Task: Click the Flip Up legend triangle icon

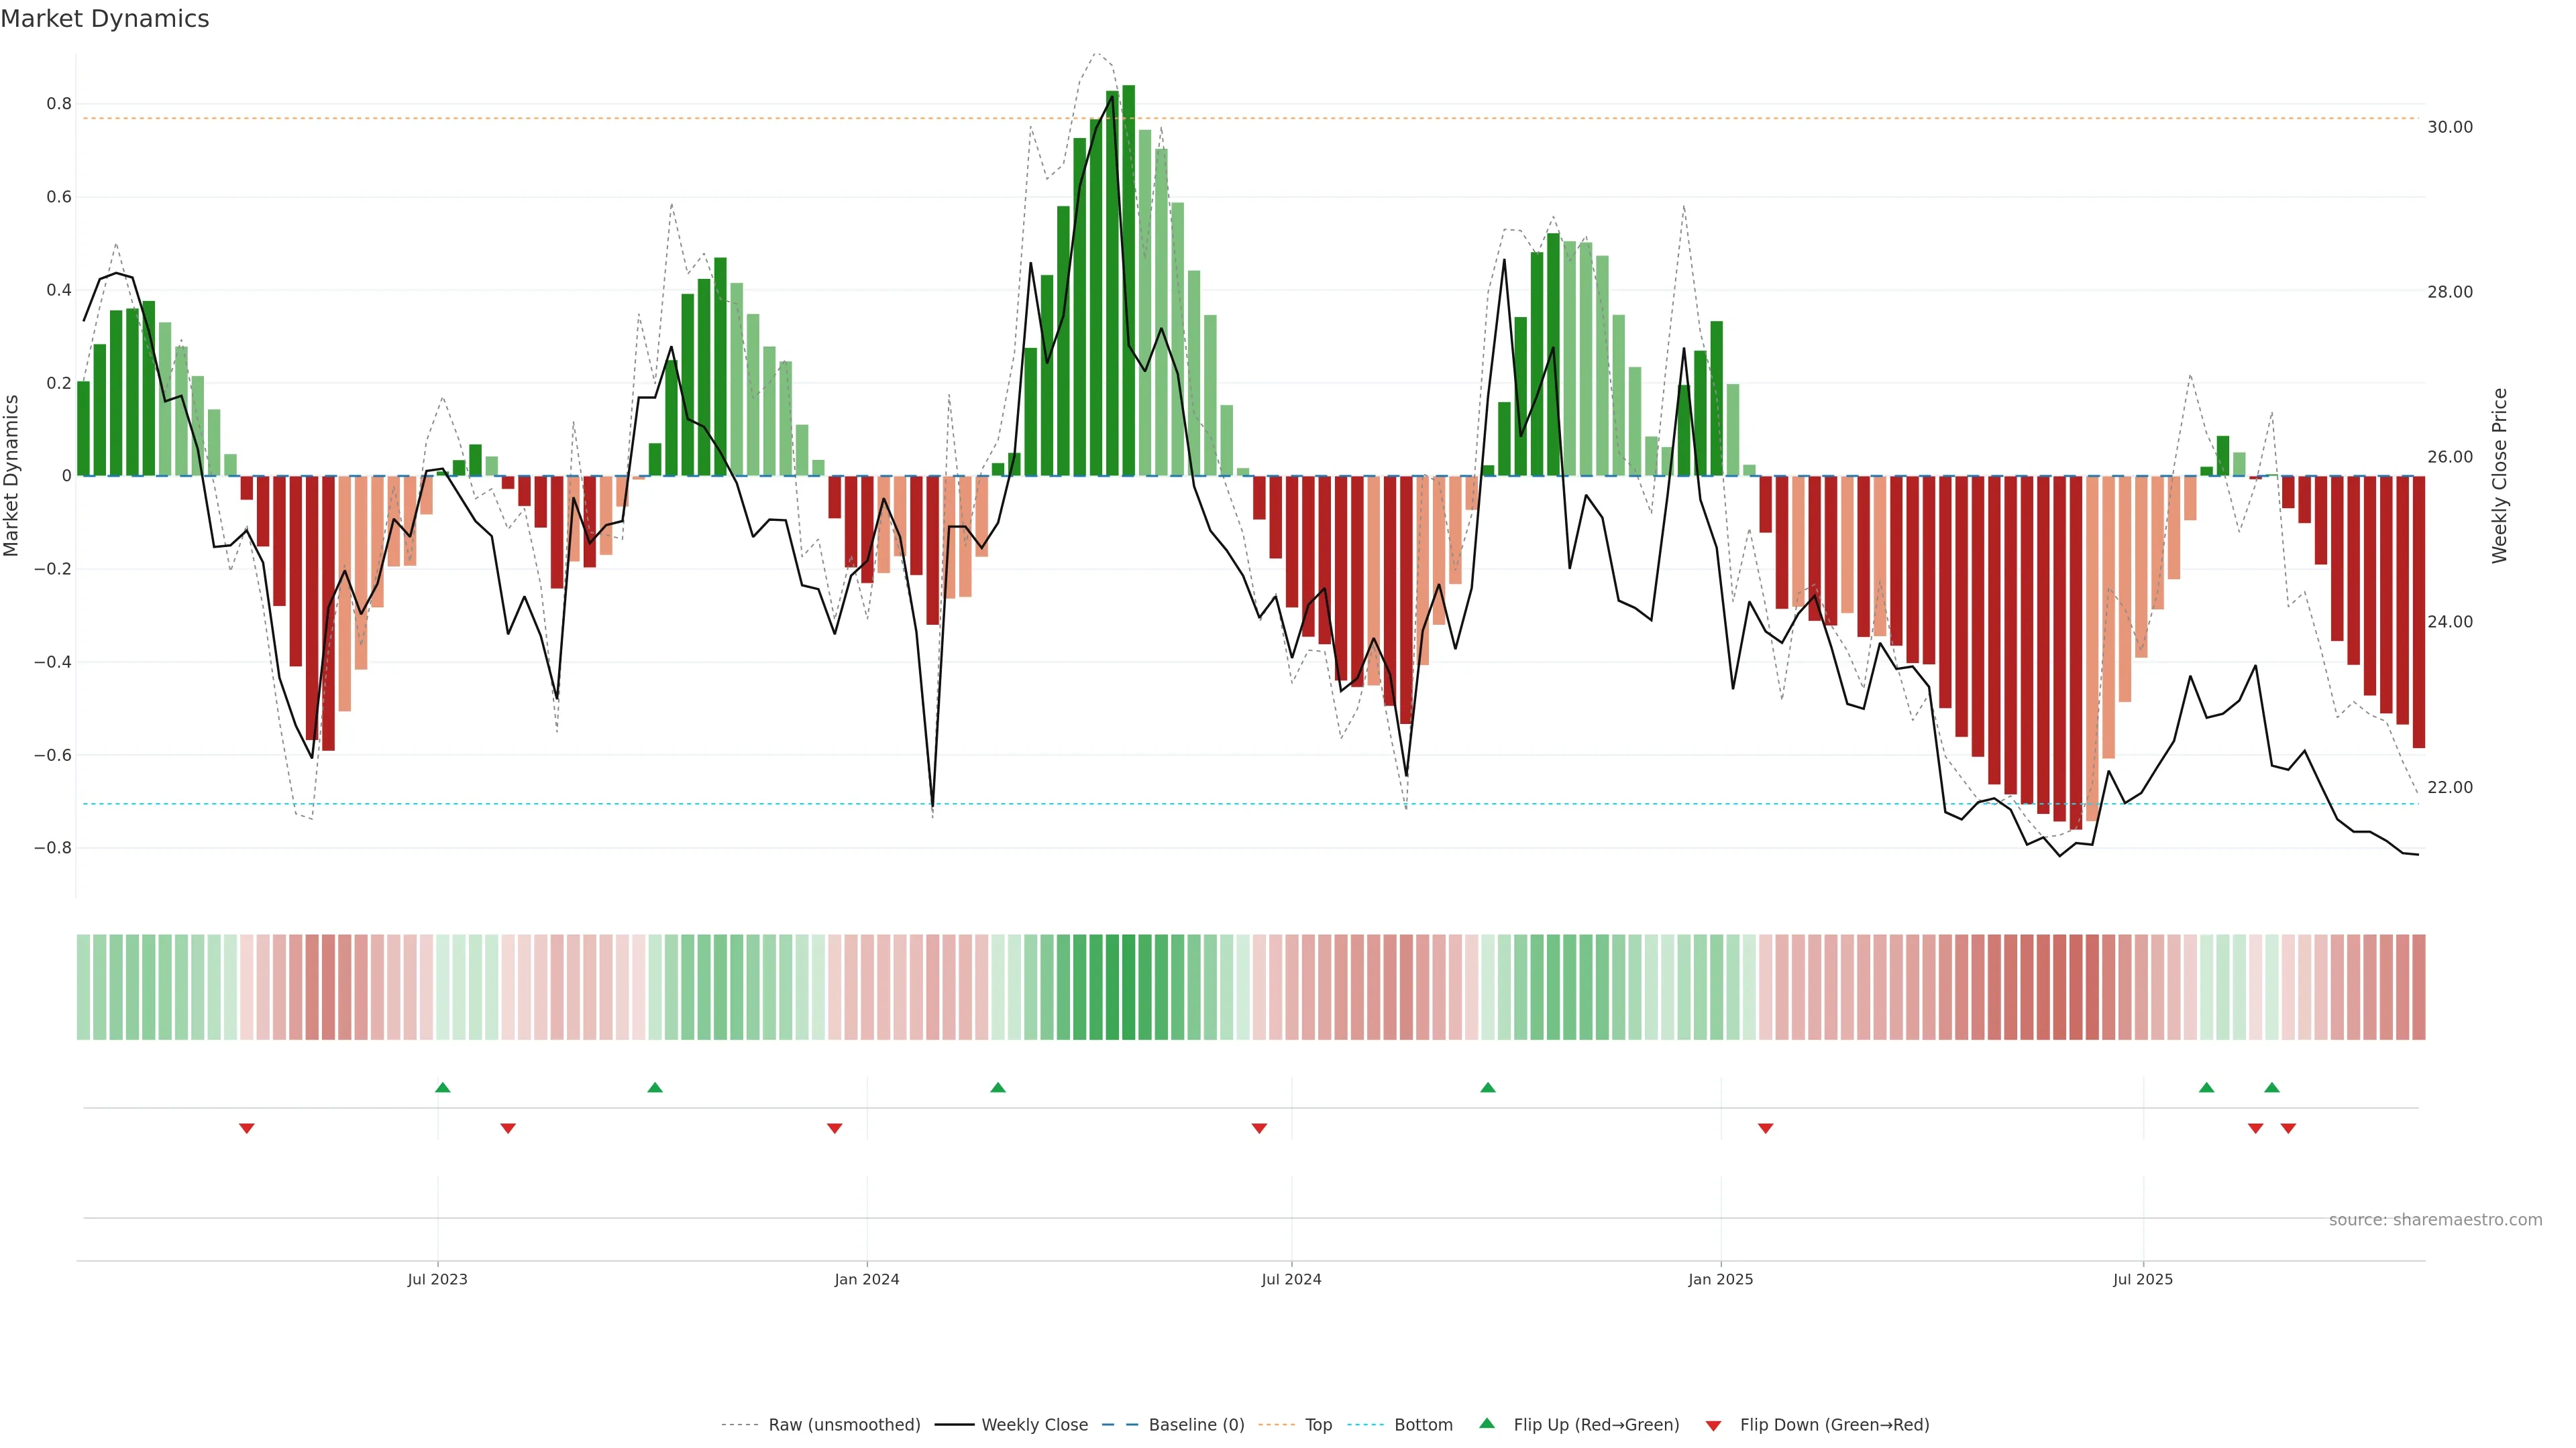Action: click(1487, 1424)
